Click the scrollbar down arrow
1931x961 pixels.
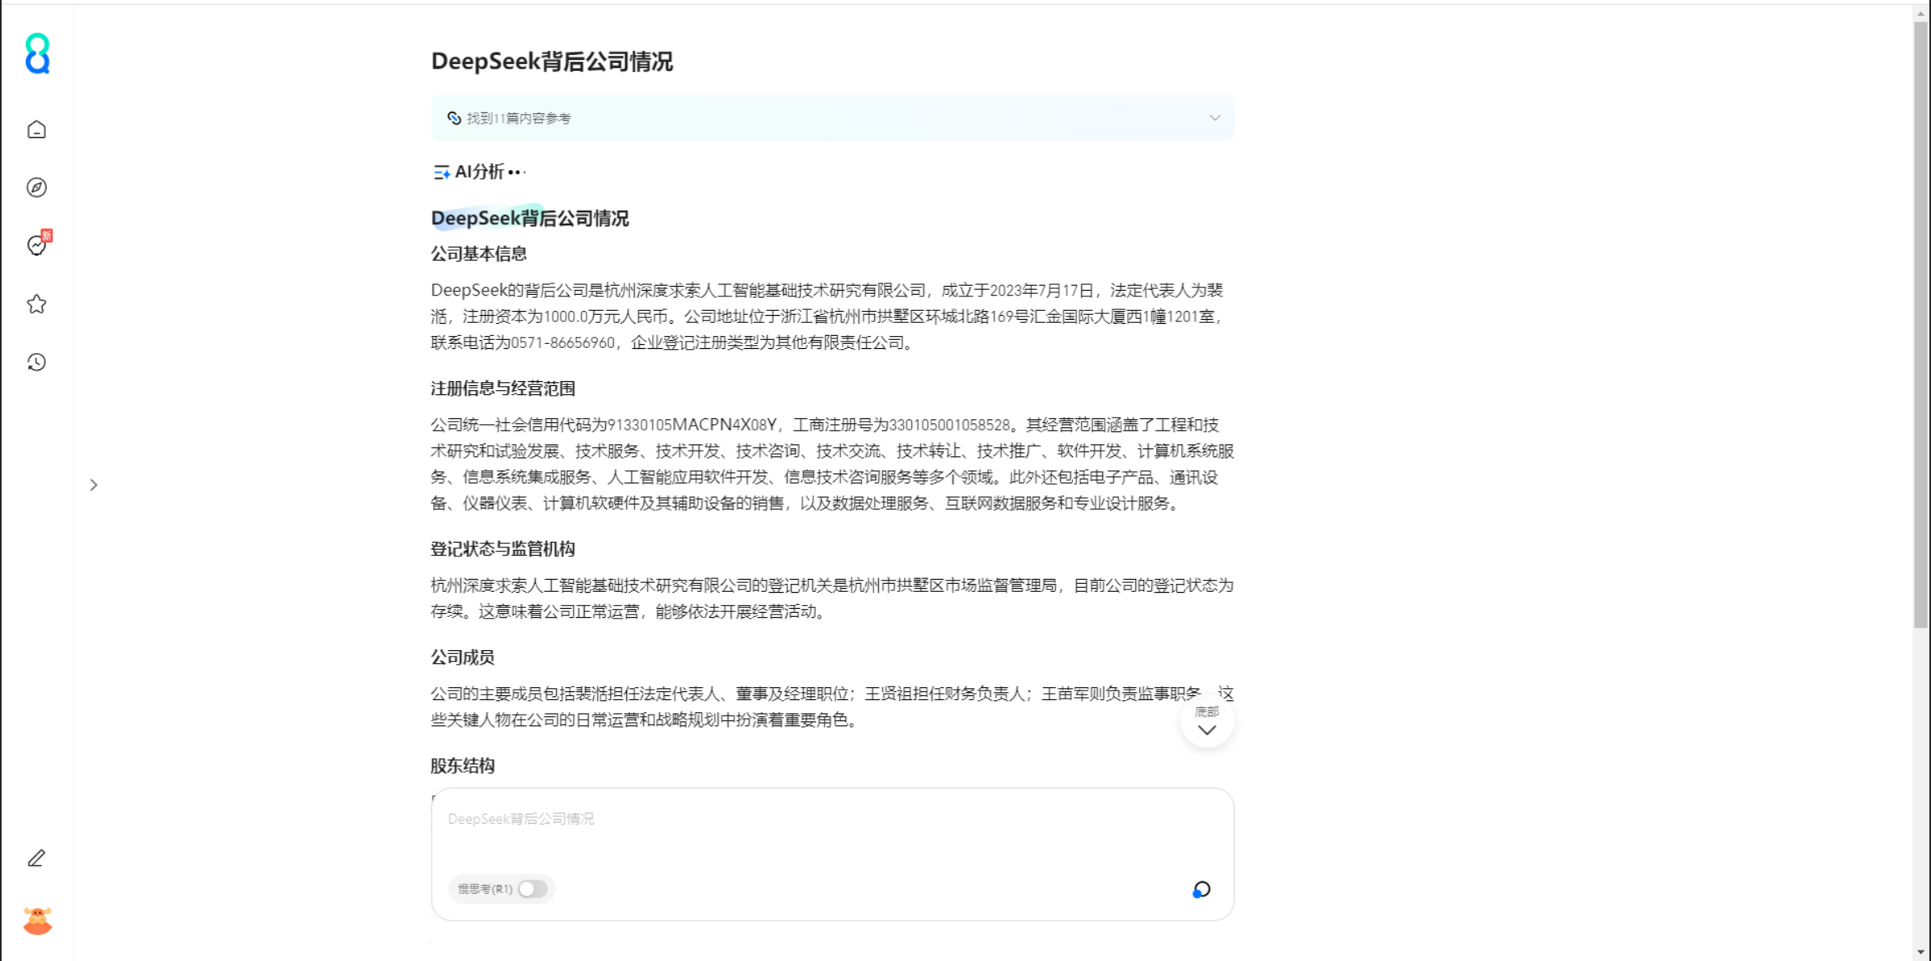[x=1921, y=953]
